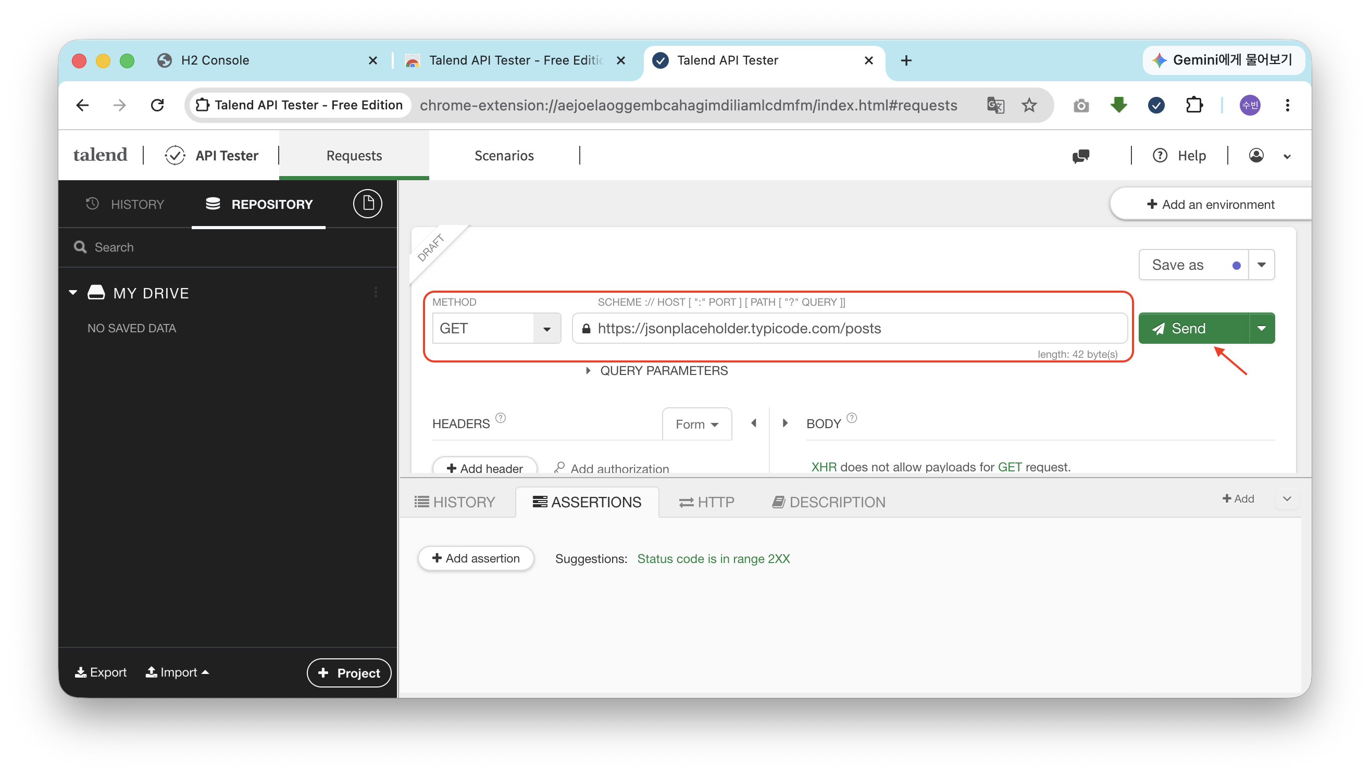Image resolution: width=1370 pixels, height=775 pixels.
Task: Click the API Tester checkmark logo
Action: [x=175, y=155]
